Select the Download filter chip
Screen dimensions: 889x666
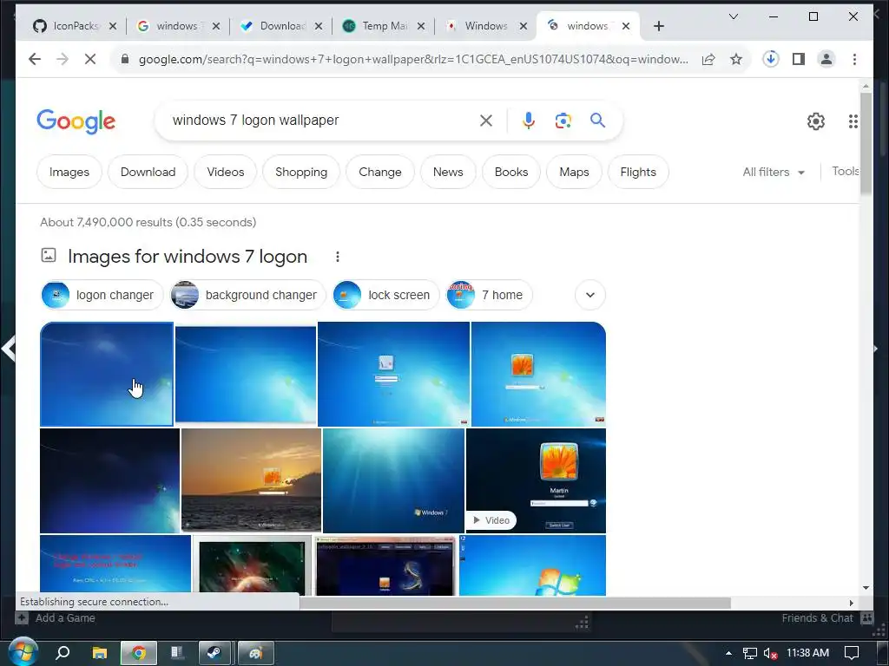click(148, 172)
